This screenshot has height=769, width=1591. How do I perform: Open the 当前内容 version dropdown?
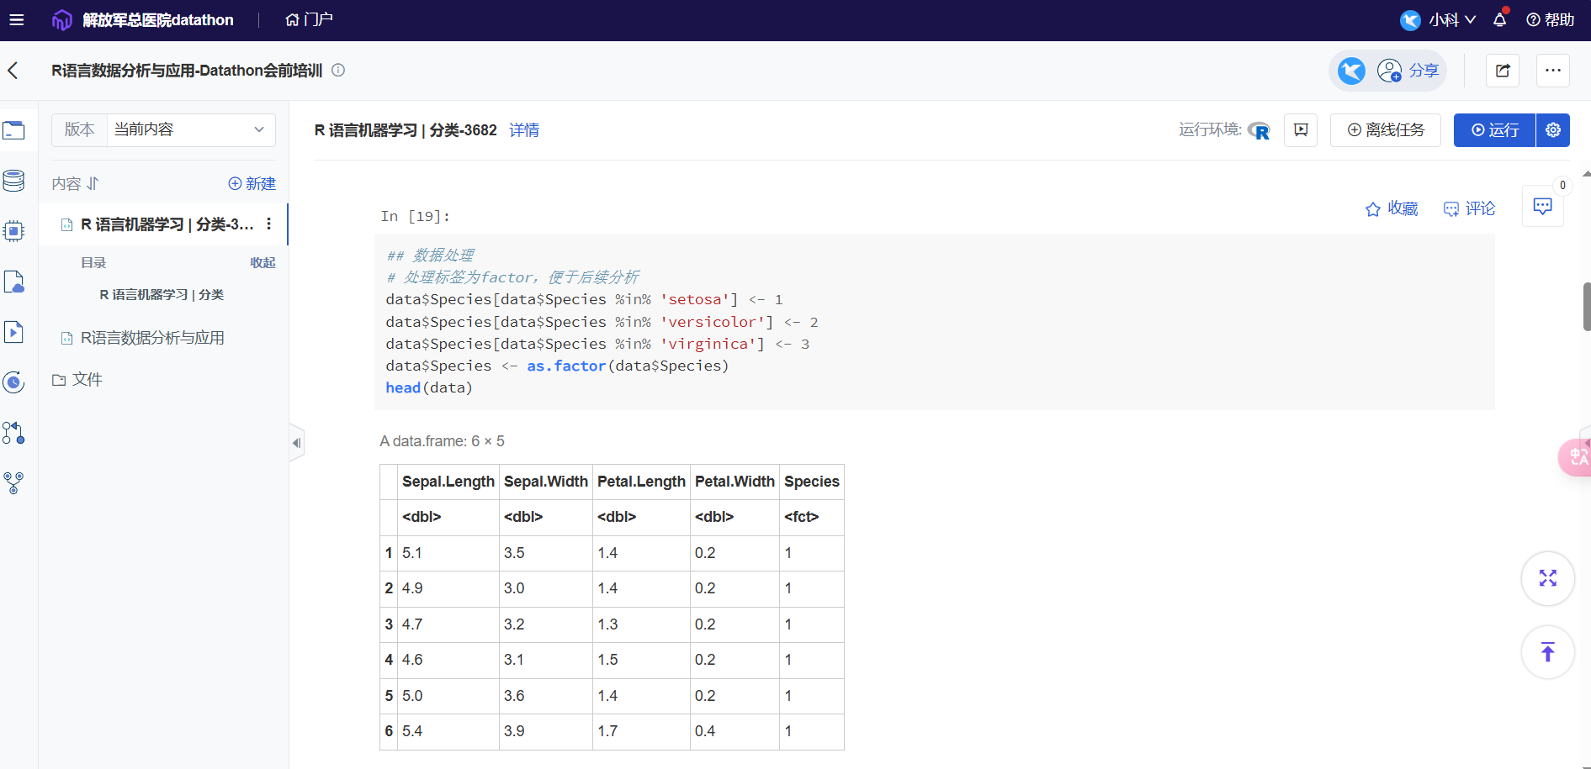coord(191,129)
